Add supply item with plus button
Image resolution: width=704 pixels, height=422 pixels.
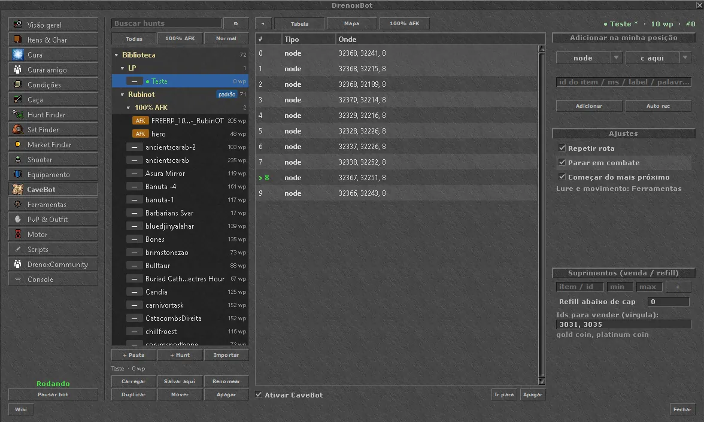[678, 287]
